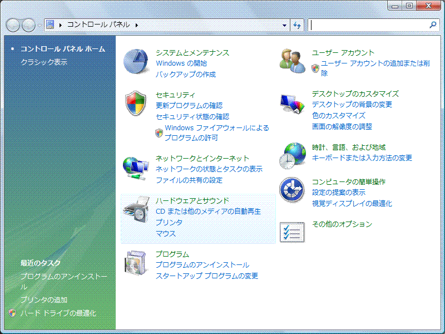Click プログラムのアンインストール link in main pane
The height and width of the screenshot is (334, 445).
[202, 265]
